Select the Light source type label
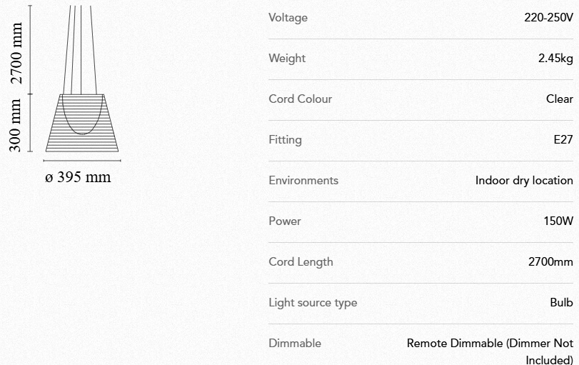 point(313,303)
